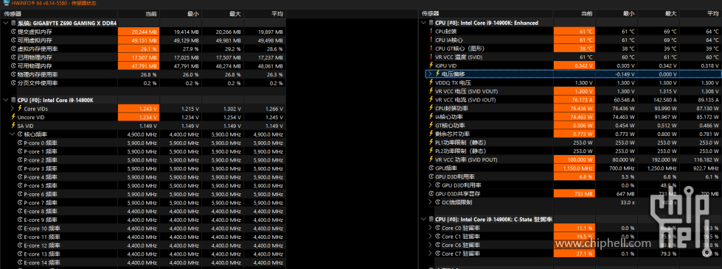Click the lightning icon beside Core VIDs
Image resolution: width=722 pixels, height=269 pixels.
[x=20, y=108]
